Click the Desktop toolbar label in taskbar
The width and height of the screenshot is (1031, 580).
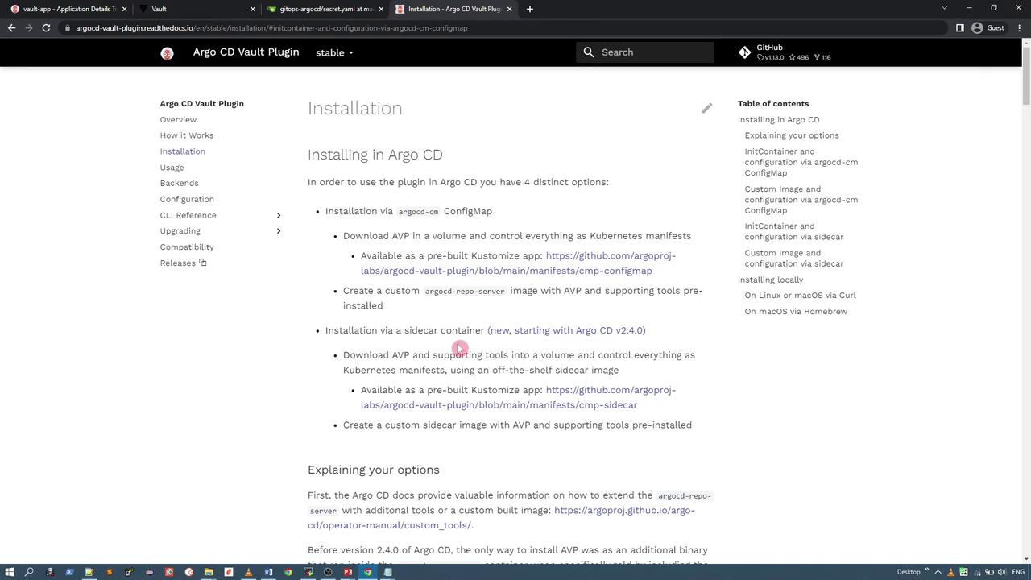pos(909,572)
